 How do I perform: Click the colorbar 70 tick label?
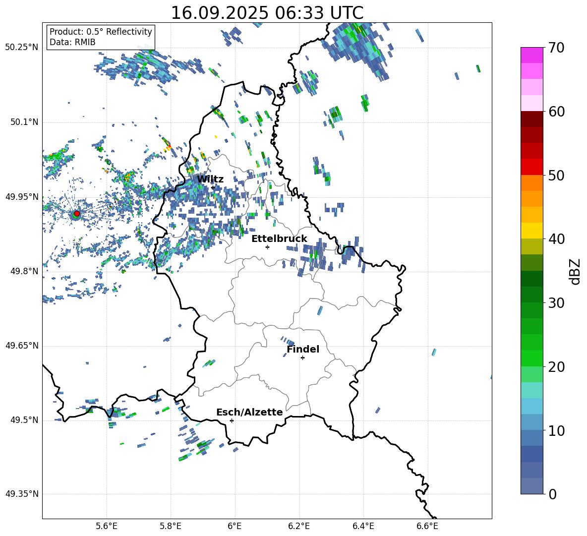556,48
